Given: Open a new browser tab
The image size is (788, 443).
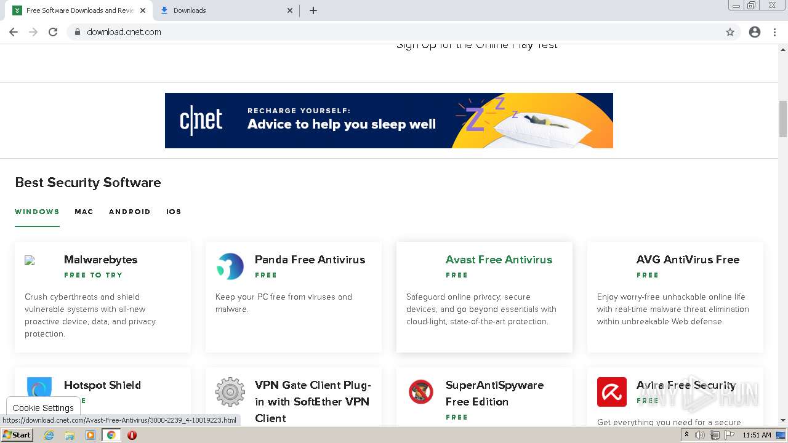Looking at the screenshot, I should click(313, 10).
